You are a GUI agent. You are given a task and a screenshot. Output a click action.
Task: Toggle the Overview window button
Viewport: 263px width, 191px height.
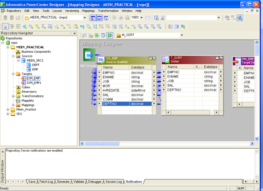[x=106, y=18]
